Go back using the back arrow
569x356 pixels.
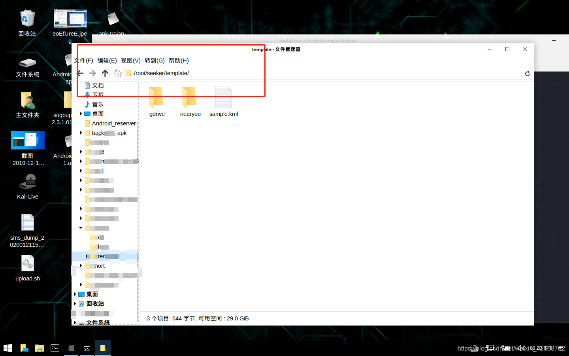point(80,73)
